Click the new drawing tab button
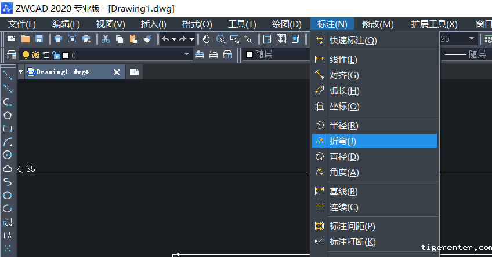 coord(134,72)
